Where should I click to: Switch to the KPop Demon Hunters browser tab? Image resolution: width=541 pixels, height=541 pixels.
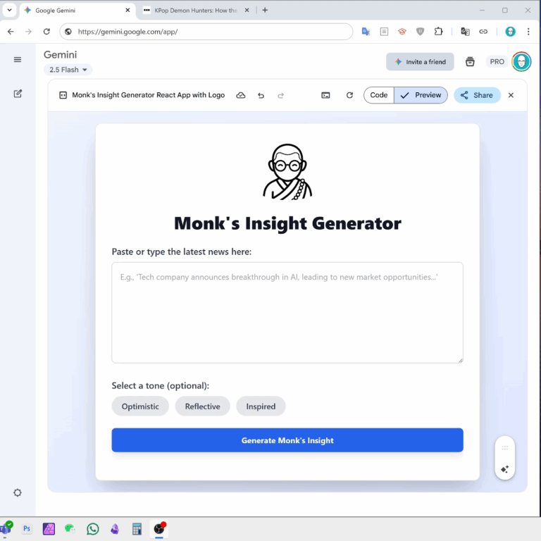(x=196, y=11)
